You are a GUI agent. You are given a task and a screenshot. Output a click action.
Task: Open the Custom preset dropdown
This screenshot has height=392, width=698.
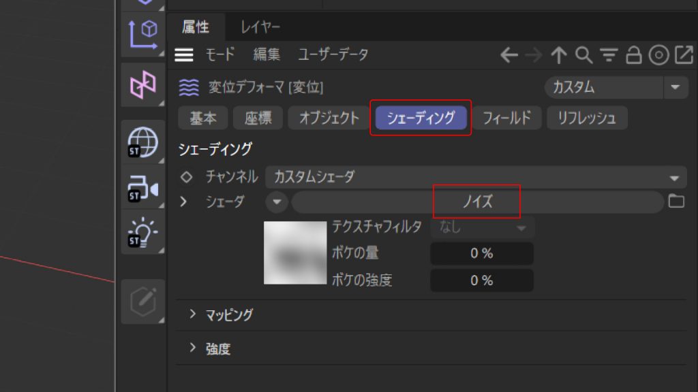point(613,87)
